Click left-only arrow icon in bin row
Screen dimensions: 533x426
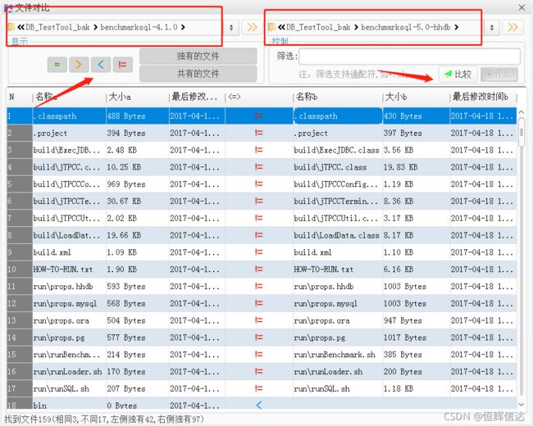point(258,405)
